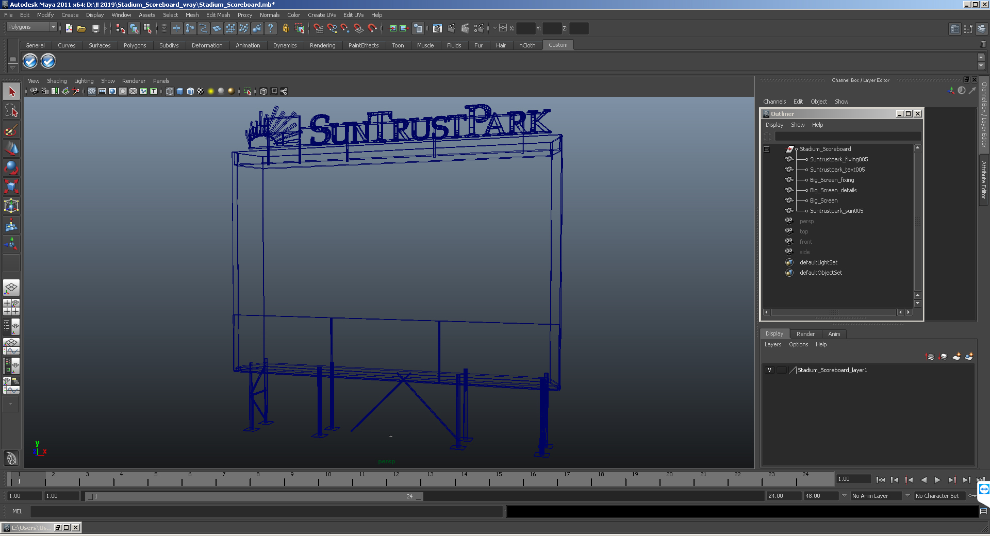Toggle the viewport grid display
This screenshot has width=990, height=536.
click(92, 91)
